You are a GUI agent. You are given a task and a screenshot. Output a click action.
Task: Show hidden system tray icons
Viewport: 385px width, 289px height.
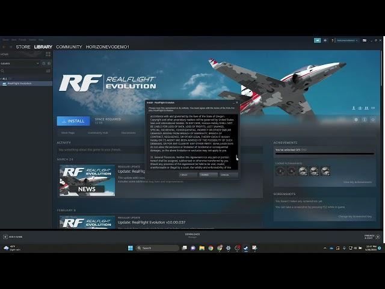click(x=325, y=248)
